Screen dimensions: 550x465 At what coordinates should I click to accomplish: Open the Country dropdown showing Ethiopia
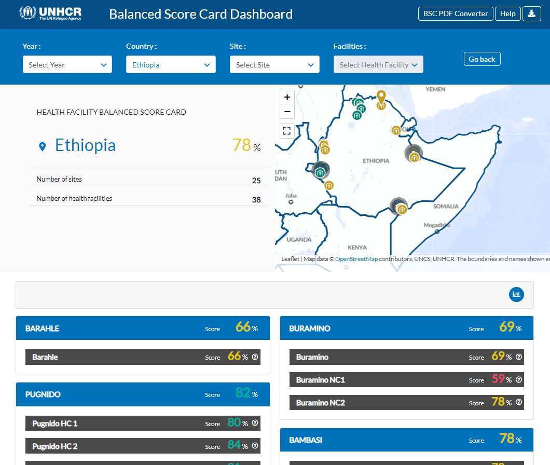point(171,65)
